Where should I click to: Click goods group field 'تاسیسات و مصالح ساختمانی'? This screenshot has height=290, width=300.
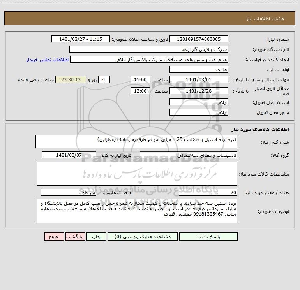tap(189, 155)
